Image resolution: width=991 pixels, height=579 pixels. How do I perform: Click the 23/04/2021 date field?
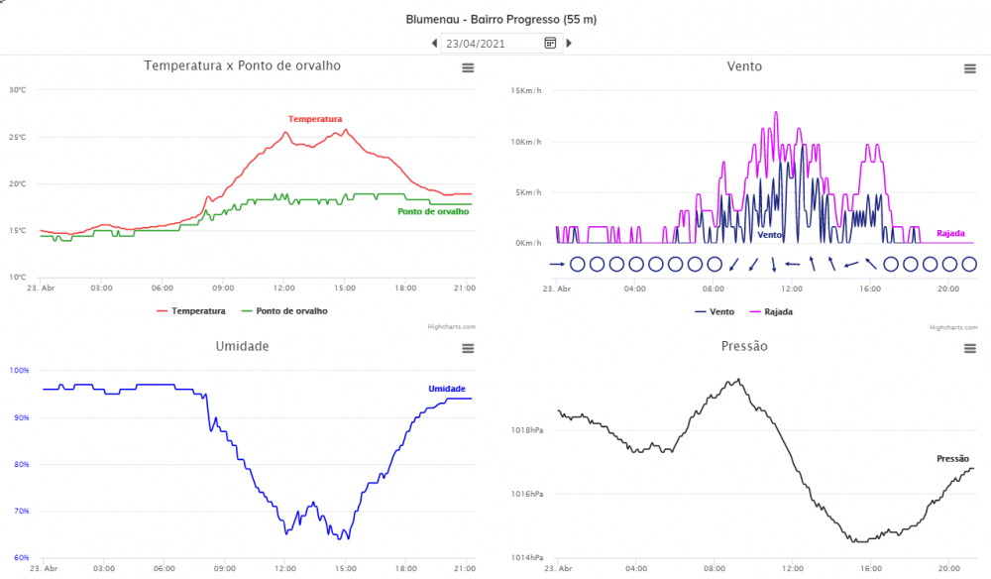[x=492, y=44]
